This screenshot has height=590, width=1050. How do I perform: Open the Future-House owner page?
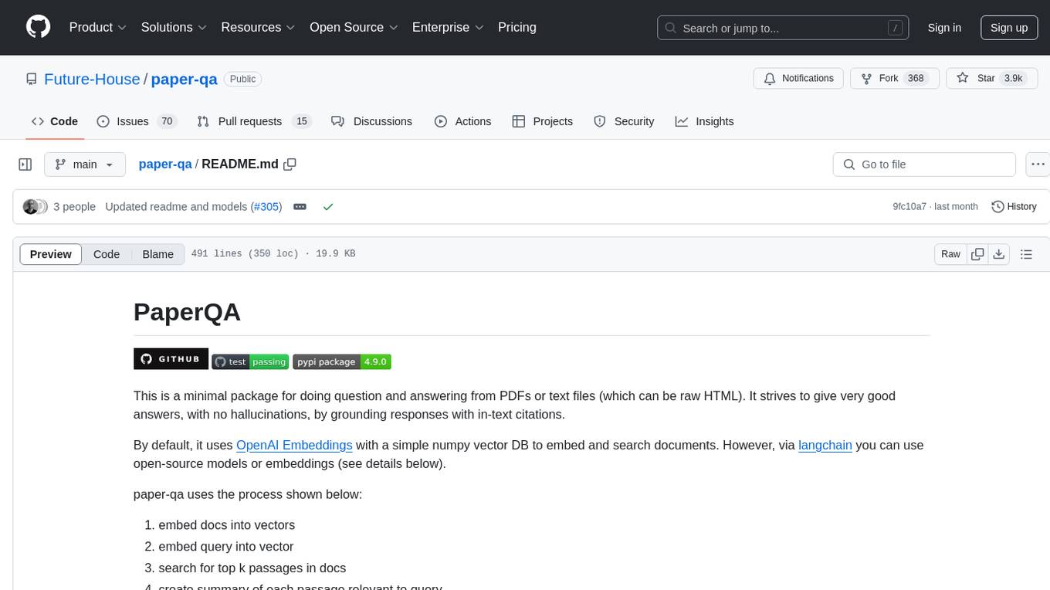coord(92,79)
